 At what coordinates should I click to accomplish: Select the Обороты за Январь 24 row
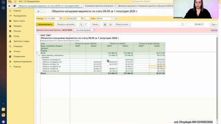point(103,60)
